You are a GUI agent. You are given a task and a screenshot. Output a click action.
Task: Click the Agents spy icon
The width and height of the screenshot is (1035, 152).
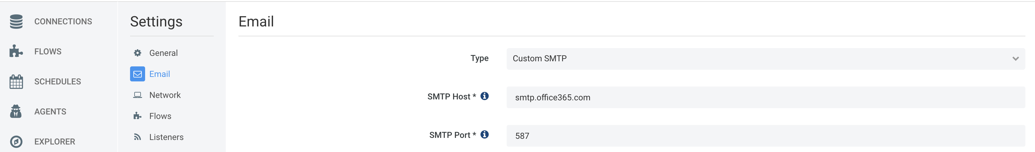[16, 111]
